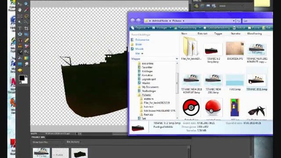The width and height of the screenshot is (281, 158).
Task: Sort files by Tagger column
Action: (218, 33)
